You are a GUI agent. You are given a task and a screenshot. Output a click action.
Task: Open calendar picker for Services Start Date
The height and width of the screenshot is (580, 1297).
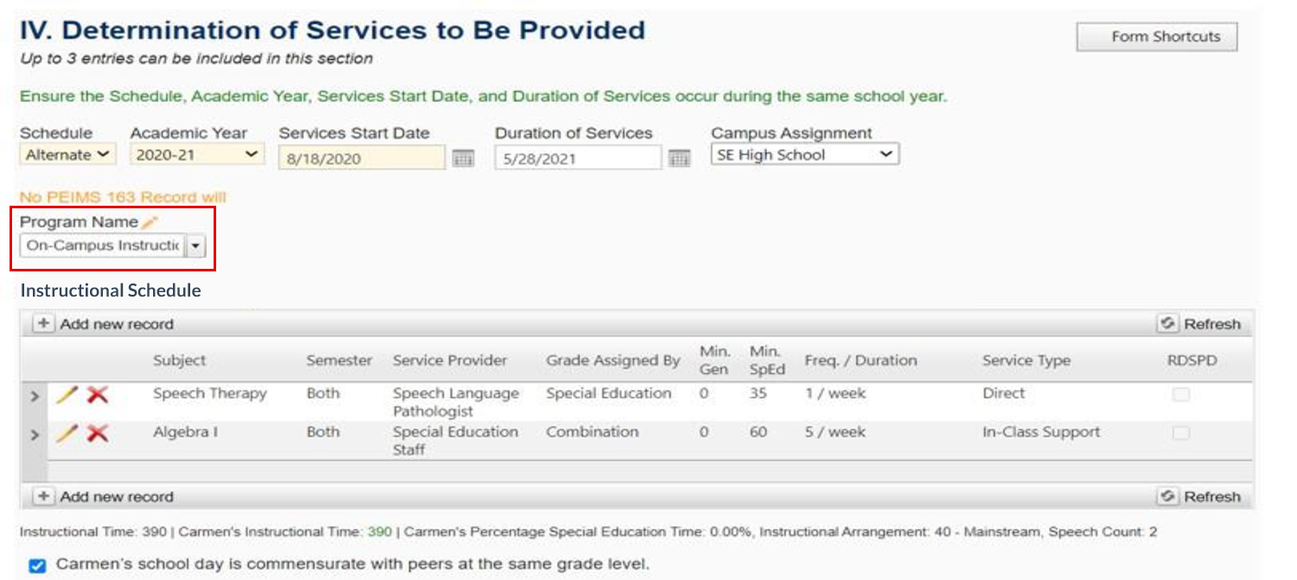pyautogui.click(x=463, y=157)
